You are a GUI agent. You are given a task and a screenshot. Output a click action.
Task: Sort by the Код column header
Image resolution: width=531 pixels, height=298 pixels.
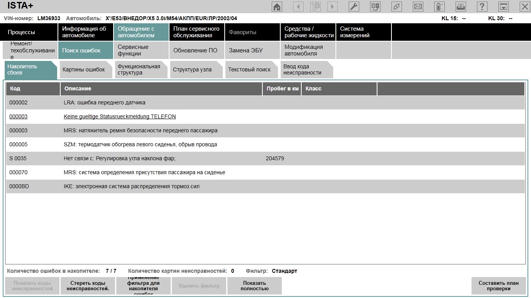(x=33, y=88)
